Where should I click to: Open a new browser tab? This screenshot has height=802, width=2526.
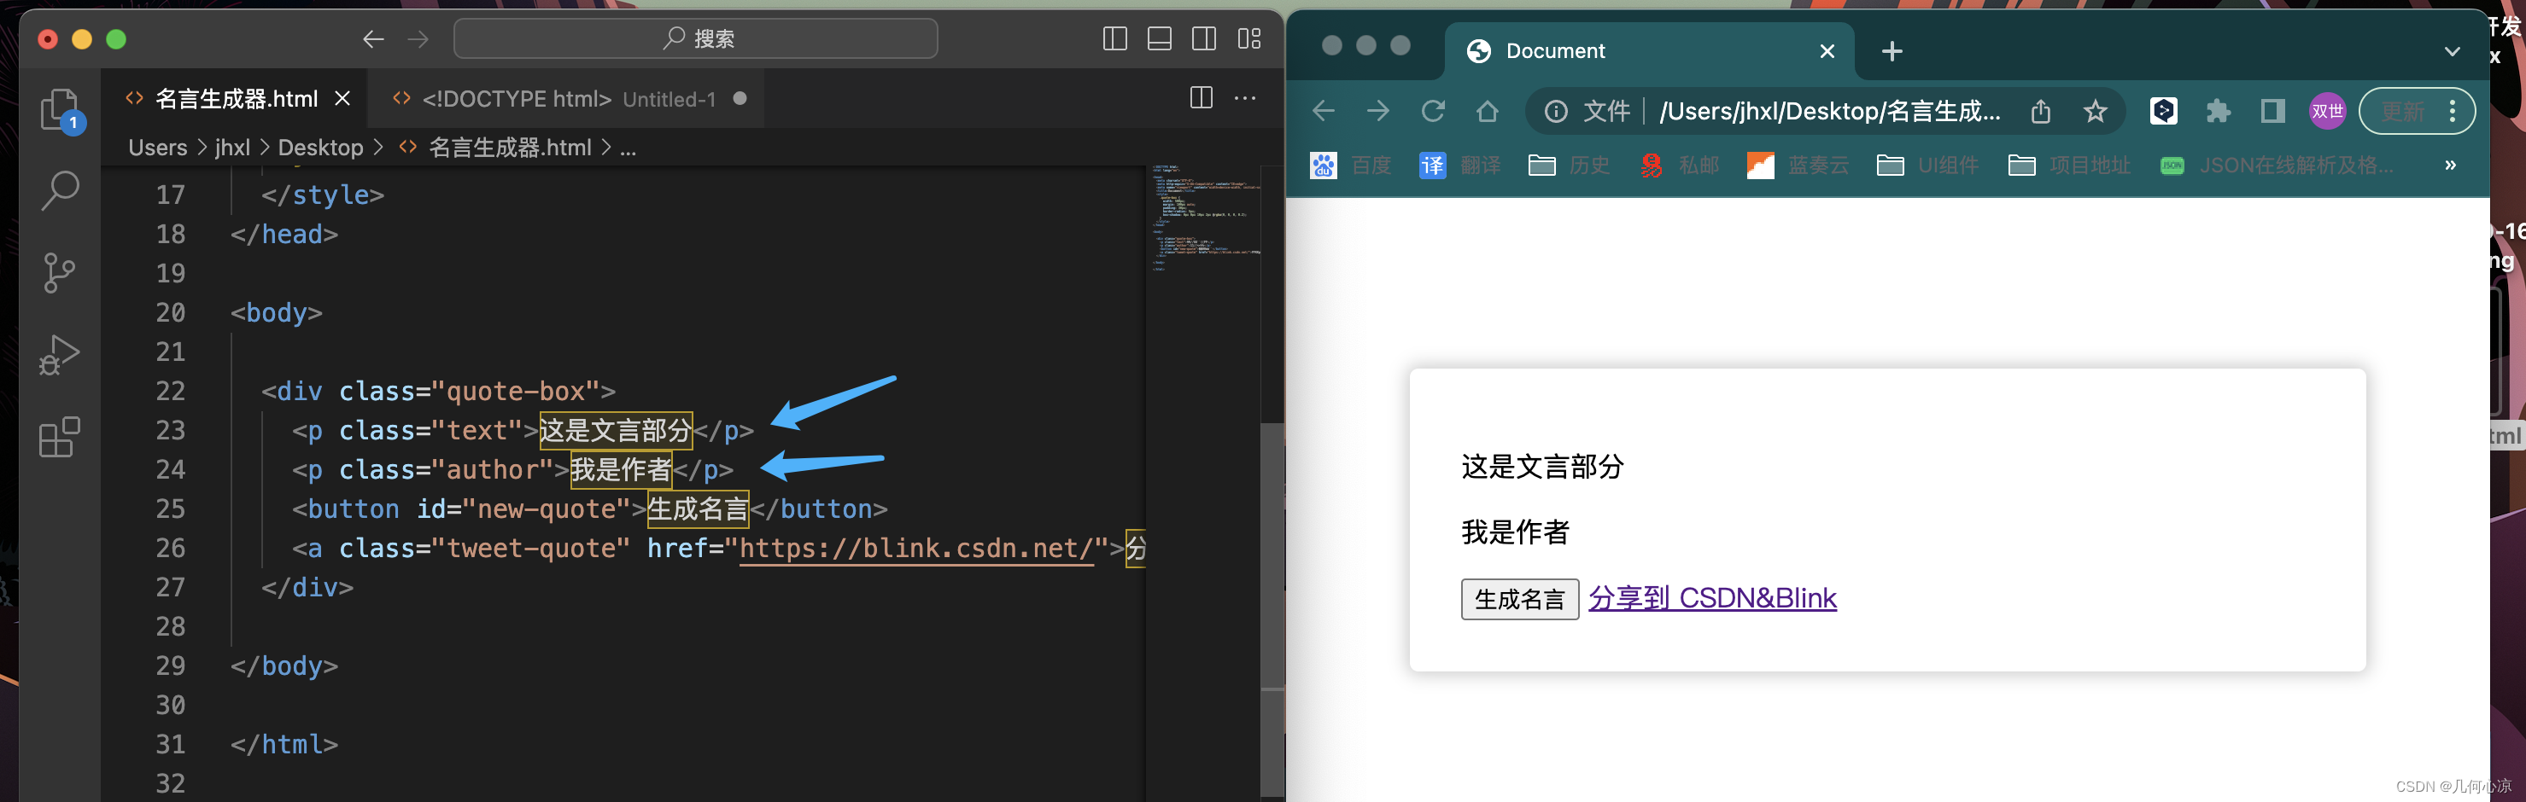click(1892, 51)
